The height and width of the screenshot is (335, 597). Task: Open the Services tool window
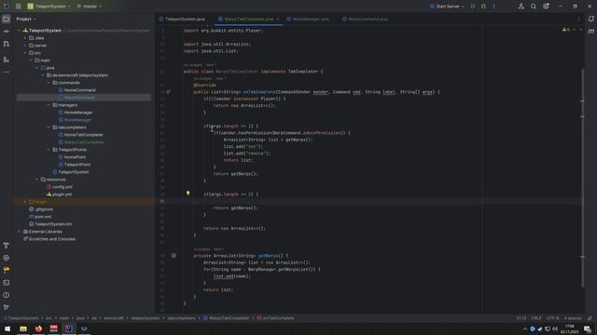7,258
